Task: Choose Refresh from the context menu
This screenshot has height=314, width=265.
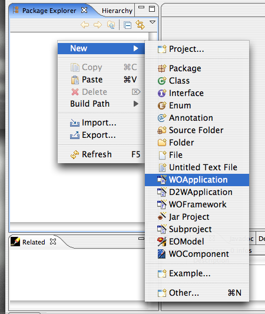Action: tap(101, 154)
